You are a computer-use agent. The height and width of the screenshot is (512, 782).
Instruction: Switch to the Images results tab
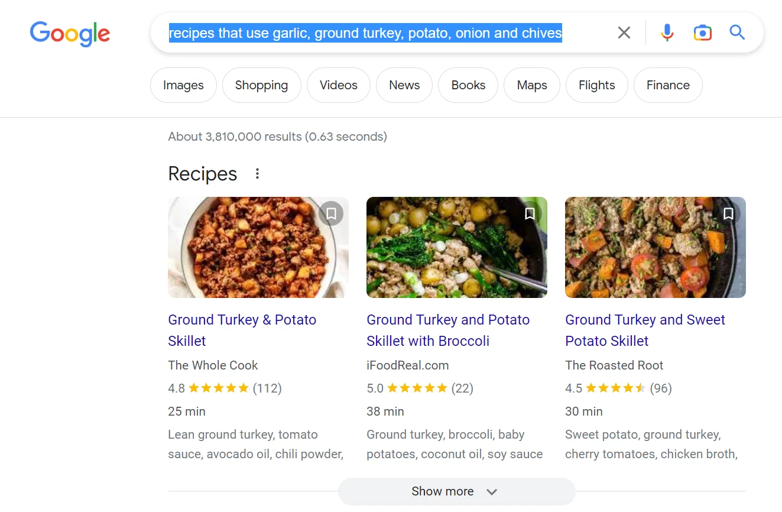[183, 85]
